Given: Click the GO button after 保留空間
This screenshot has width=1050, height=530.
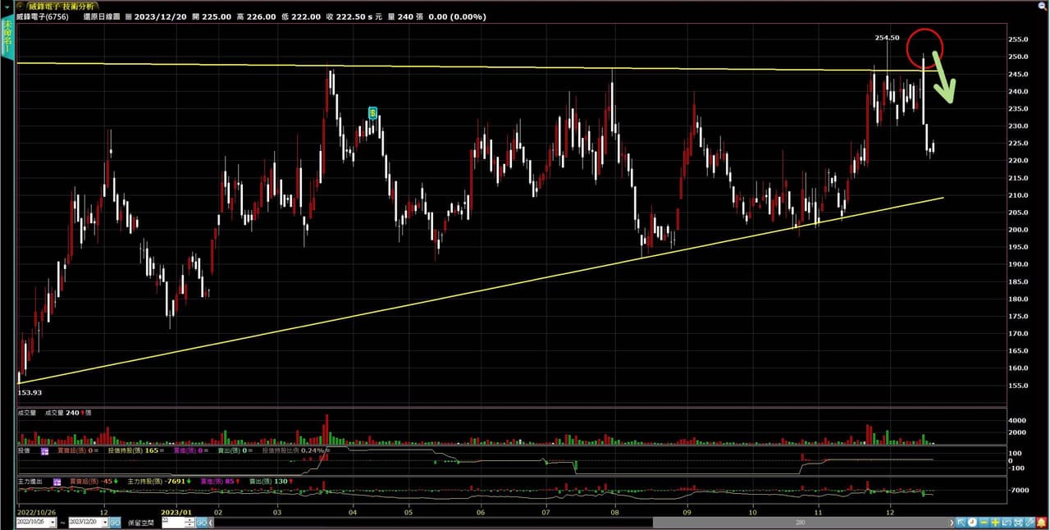Looking at the screenshot, I should (x=201, y=522).
